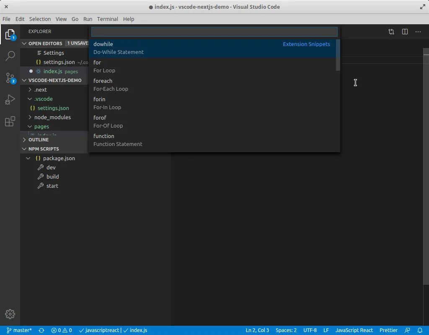Open the Search view icon
Screen dimensions: 429x335
(x=10, y=56)
